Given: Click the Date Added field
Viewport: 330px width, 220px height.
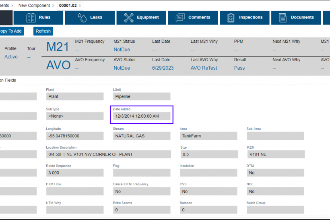Looking at the screenshot, I should point(142,116).
